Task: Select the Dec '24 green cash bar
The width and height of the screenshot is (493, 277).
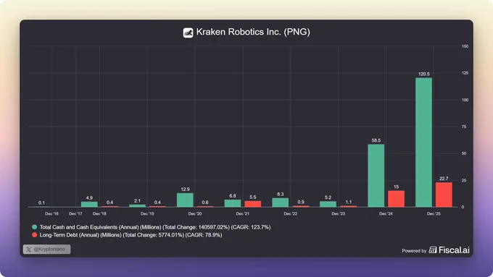Action: click(x=376, y=176)
